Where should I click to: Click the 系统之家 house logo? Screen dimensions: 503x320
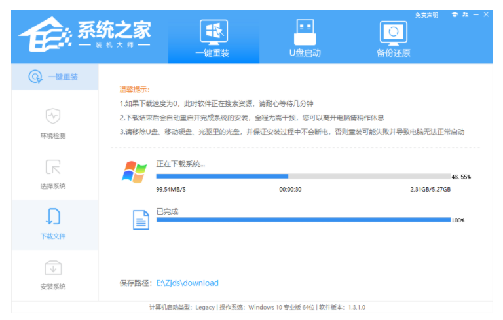tap(45, 34)
